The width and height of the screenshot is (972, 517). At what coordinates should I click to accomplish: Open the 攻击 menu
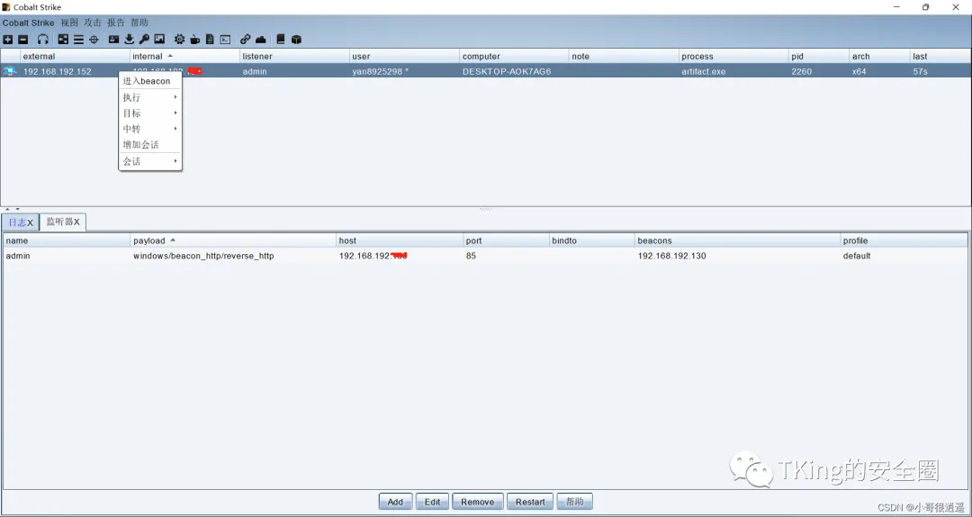(x=93, y=23)
